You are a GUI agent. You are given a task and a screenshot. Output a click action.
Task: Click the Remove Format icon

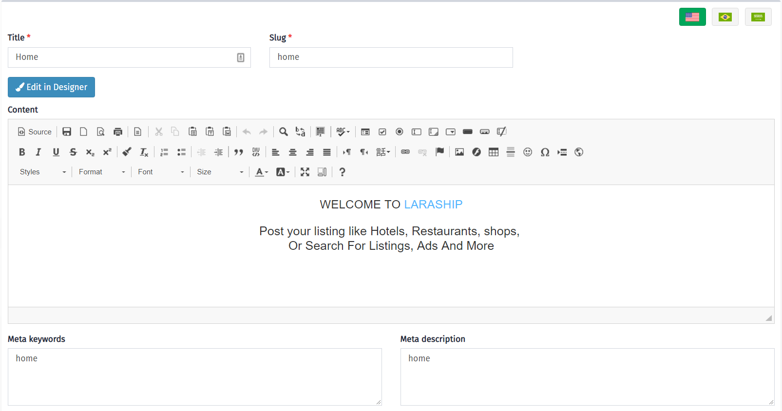click(x=144, y=152)
